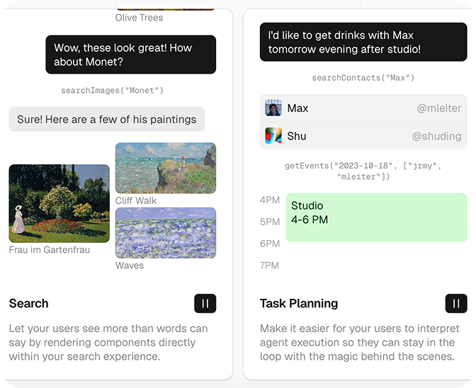Click the searchImages("Monet") function call text
The image size is (476, 388).
[113, 91]
